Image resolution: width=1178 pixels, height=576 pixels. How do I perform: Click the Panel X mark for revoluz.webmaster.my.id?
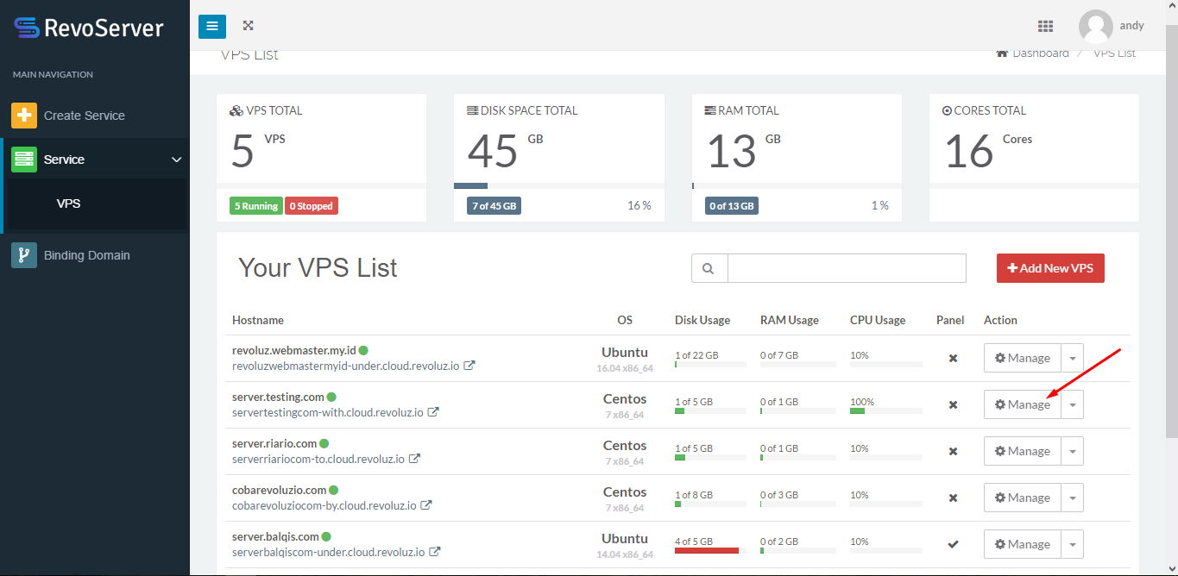pyautogui.click(x=953, y=358)
